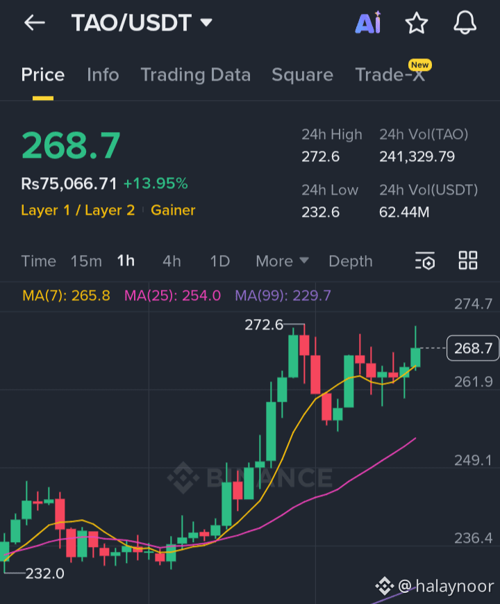Image resolution: width=500 pixels, height=604 pixels.
Task: Open price alert bell icon
Action: [x=465, y=22]
